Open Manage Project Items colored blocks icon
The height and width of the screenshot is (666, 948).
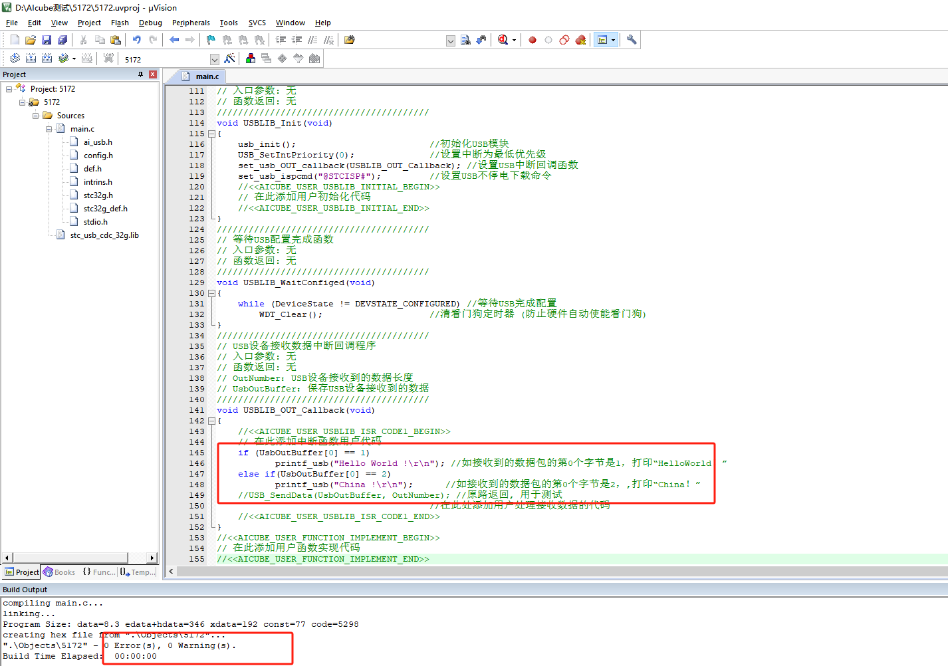(x=251, y=58)
